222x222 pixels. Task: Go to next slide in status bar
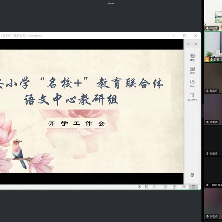point(154,187)
